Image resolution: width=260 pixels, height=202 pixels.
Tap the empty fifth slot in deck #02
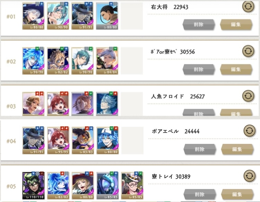(x=132, y=61)
